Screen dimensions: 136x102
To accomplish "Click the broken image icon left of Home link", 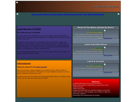I will [x=18, y=14].
